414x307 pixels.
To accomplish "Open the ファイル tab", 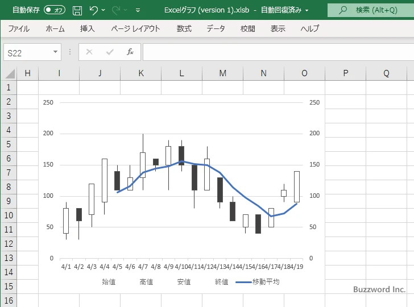I will tap(19, 28).
